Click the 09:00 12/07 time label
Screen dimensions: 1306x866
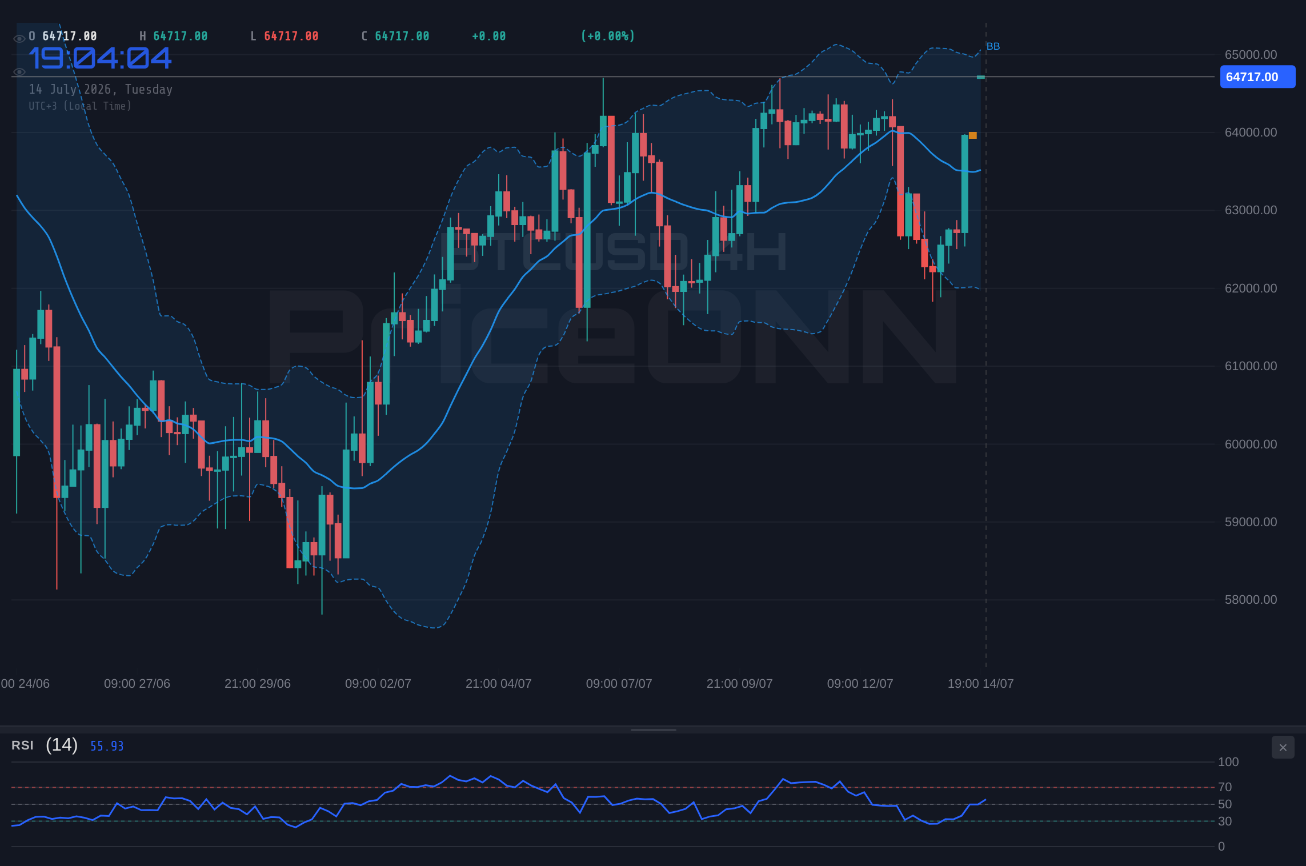pos(860,684)
